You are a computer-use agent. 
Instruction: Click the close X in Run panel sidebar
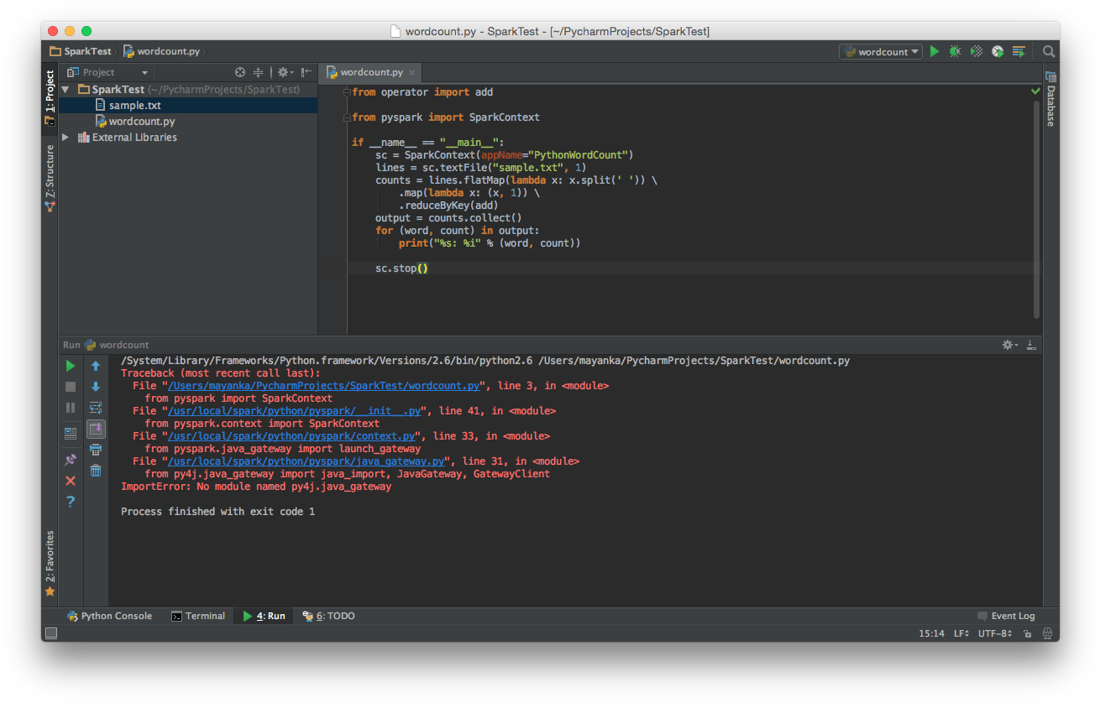(71, 481)
